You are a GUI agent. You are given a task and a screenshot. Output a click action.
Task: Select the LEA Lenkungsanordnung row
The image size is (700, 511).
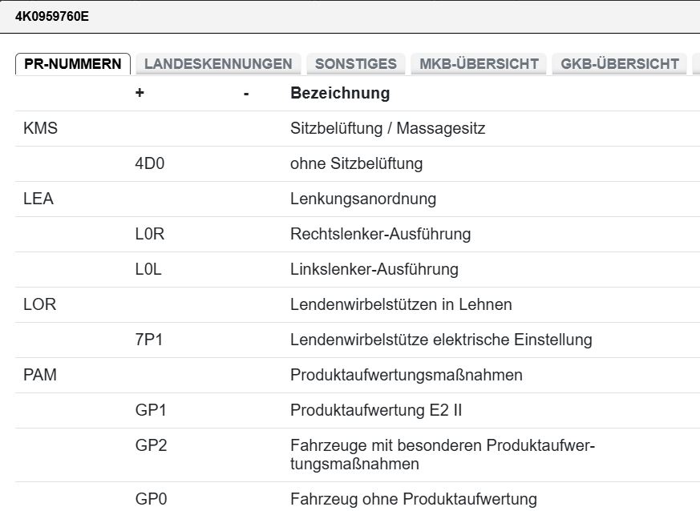pos(365,199)
